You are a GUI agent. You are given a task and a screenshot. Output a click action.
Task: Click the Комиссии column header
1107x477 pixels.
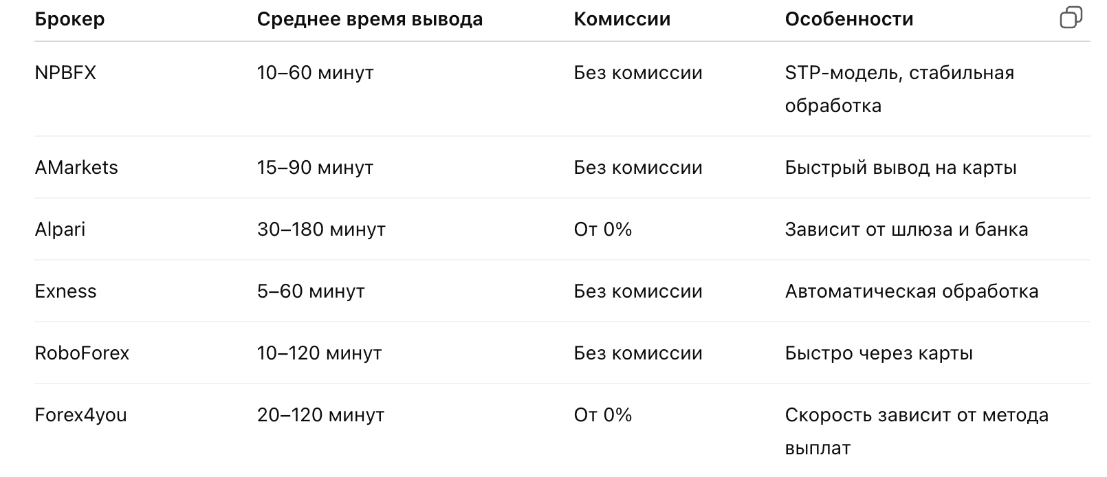(622, 19)
